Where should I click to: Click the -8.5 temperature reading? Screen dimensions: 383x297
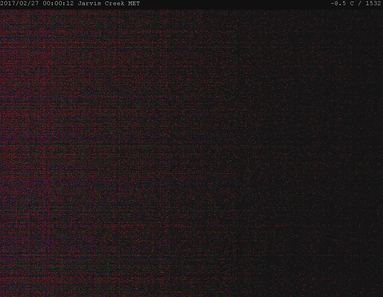(x=339, y=4)
